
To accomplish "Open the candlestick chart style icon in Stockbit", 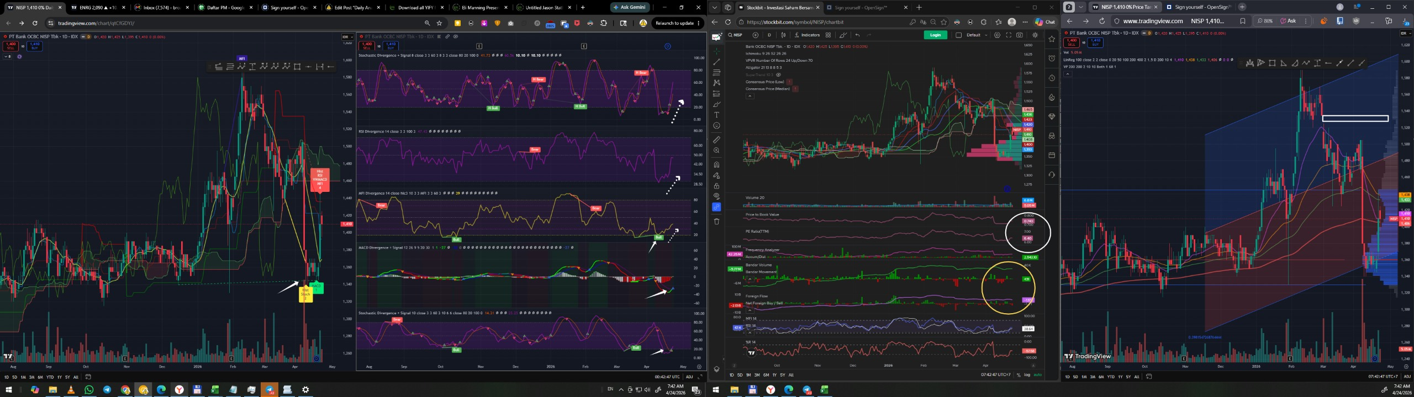I will 783,35.
